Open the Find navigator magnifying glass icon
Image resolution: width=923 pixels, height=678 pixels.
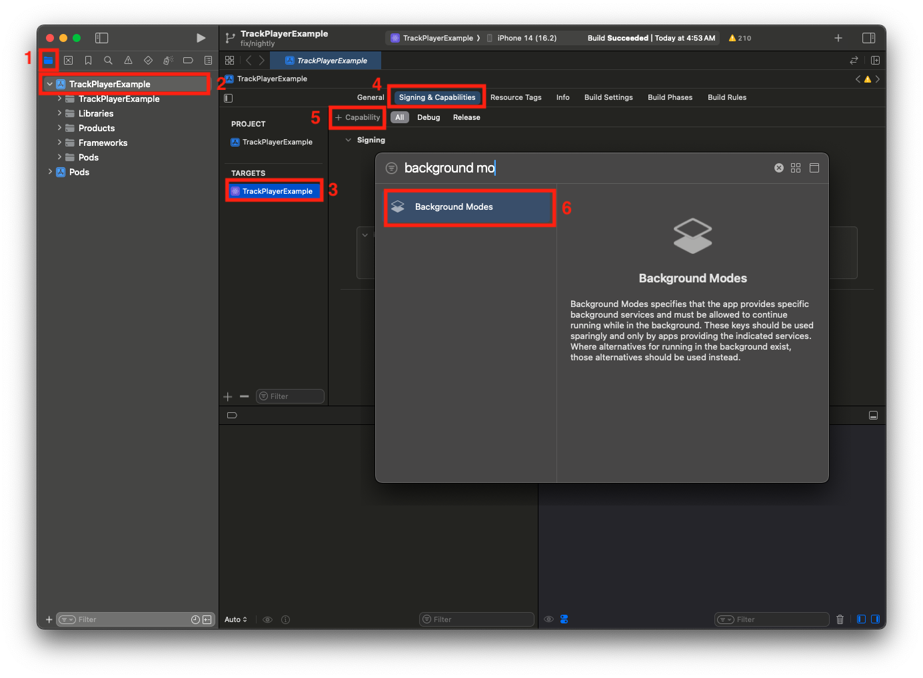109,60
